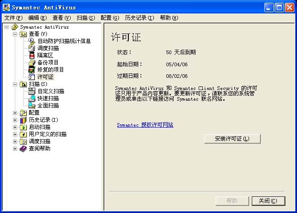
Task: Select the 查阅帮助 tree label
Action: pyautogui.click(x=39, y=149)
